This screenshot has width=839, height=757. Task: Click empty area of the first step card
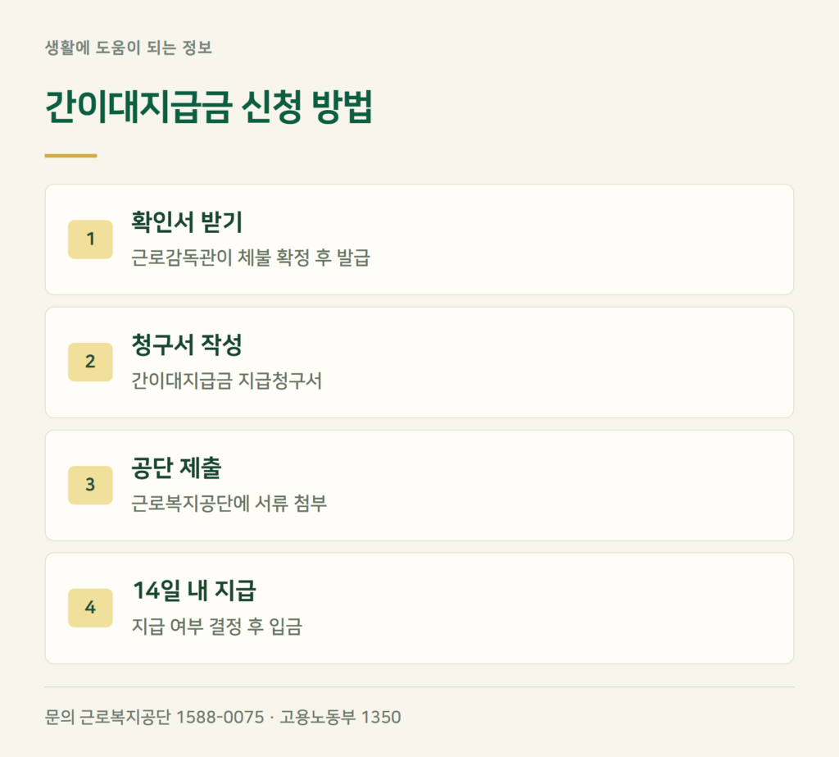(x=578, y=239)
